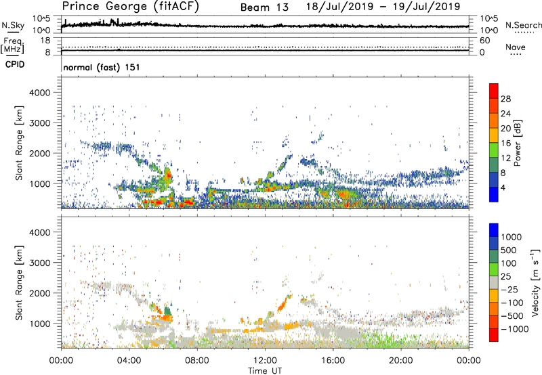This screenshot has width=542, height=375.
Task: Click the '20' Power colorbar tick label
Action: [x=505, y=129]
